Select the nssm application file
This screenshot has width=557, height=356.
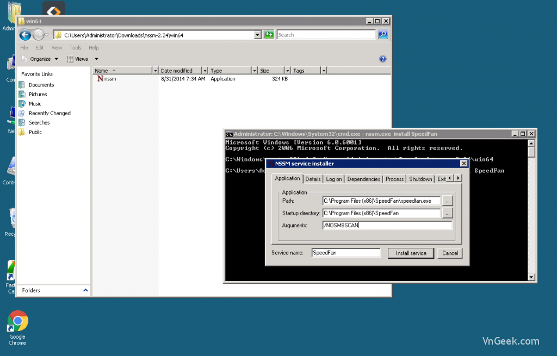107,79
